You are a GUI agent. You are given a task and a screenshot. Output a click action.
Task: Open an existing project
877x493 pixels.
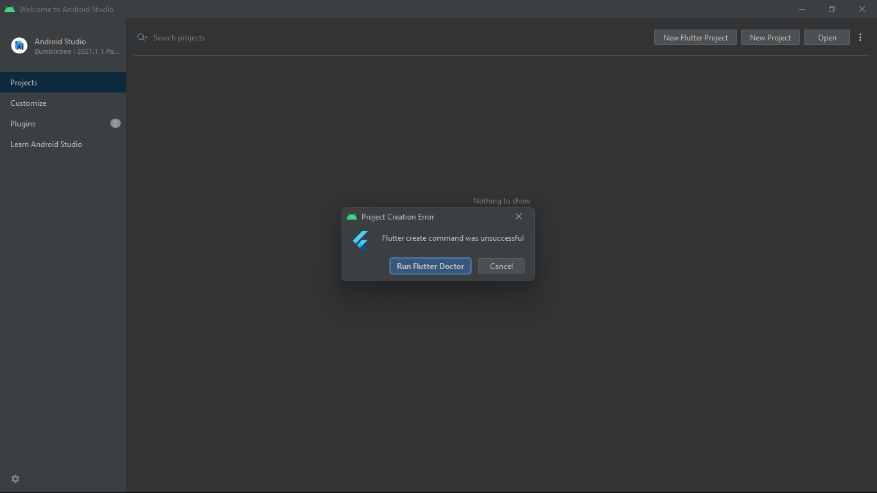tap(827, 37)
